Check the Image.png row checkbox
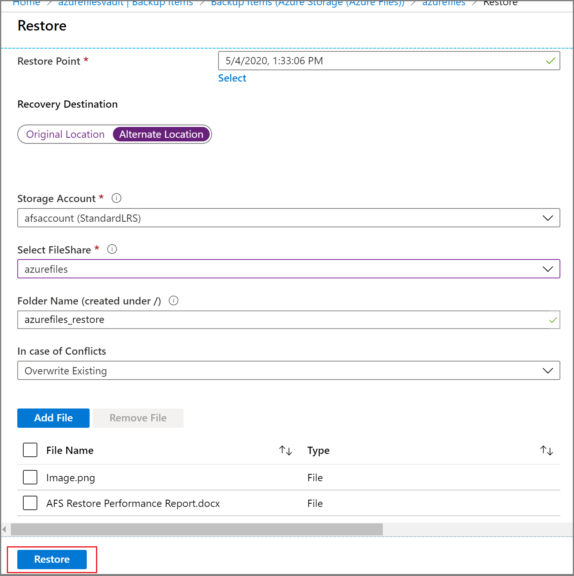This screenshot has height=576, width=574. tap(30, 477)
